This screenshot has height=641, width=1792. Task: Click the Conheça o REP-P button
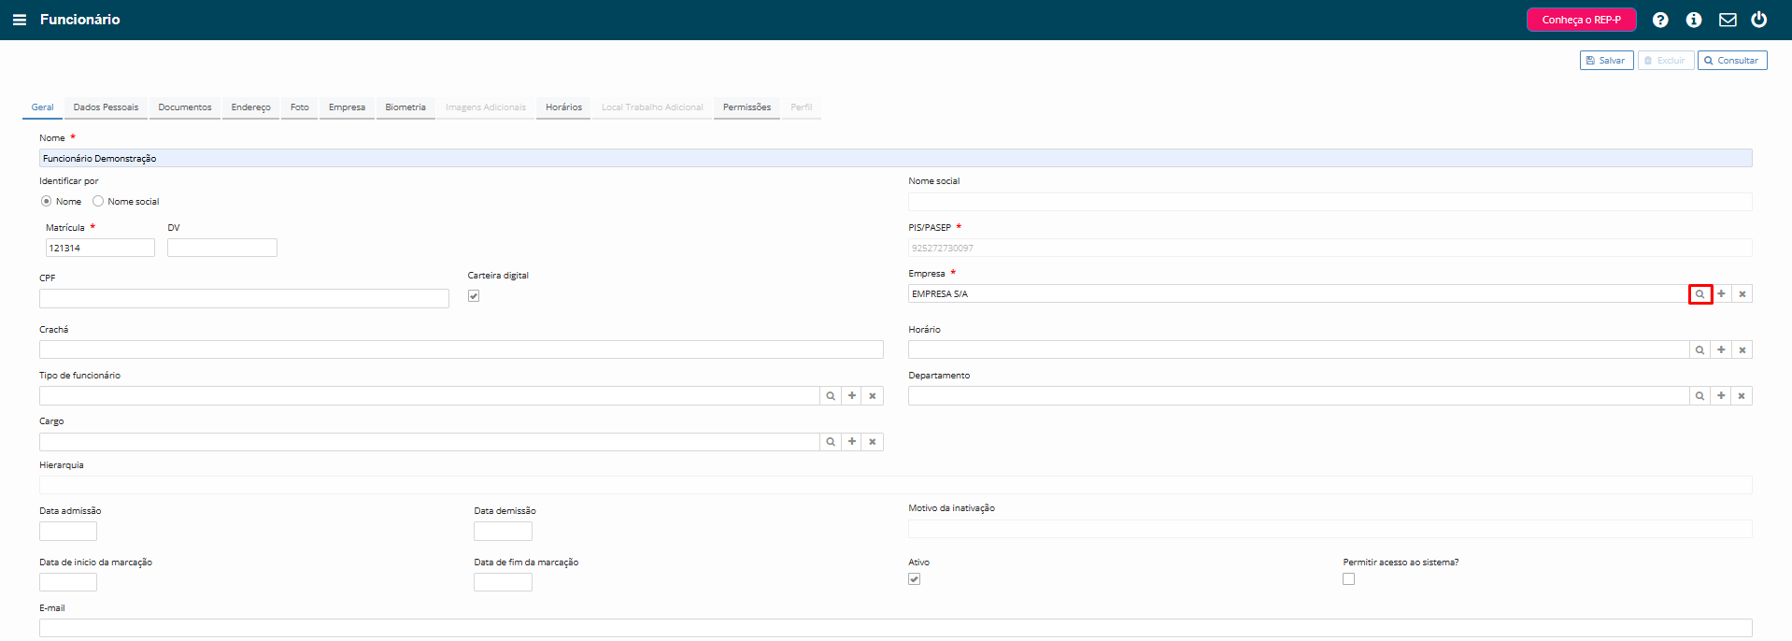(x=1582, y=20)
